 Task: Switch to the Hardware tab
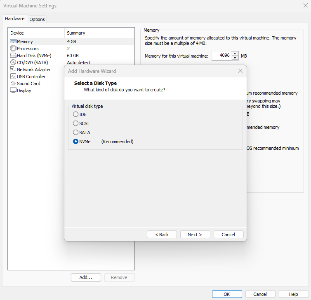pos(15,19)
